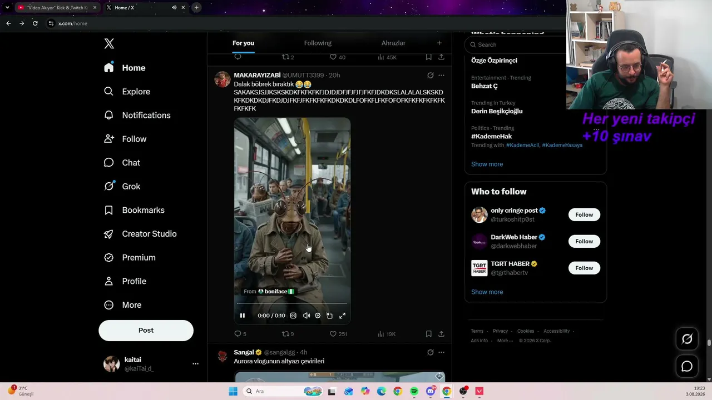Expand the More menu in sidebar
This screenshot has height=400, width=712.
(x=123, y=305)
